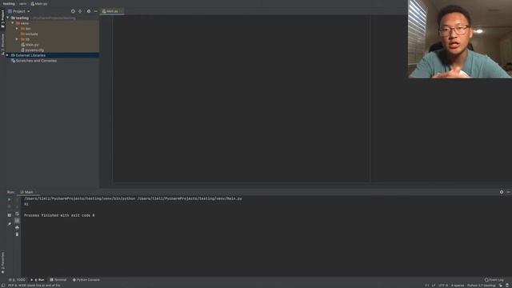The width and height of the screenshot is (512, 288).
Task: Toggle the Structure side tool button
Action: 2,45
